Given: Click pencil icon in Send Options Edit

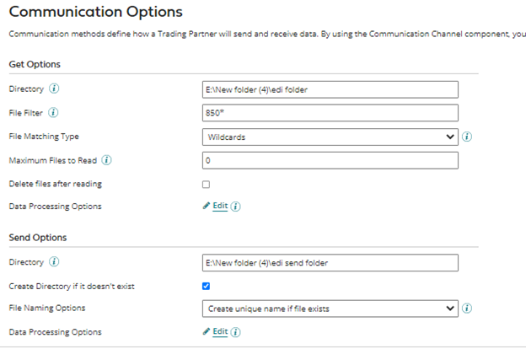Looking at the screenshot, I should click(207, 331).
